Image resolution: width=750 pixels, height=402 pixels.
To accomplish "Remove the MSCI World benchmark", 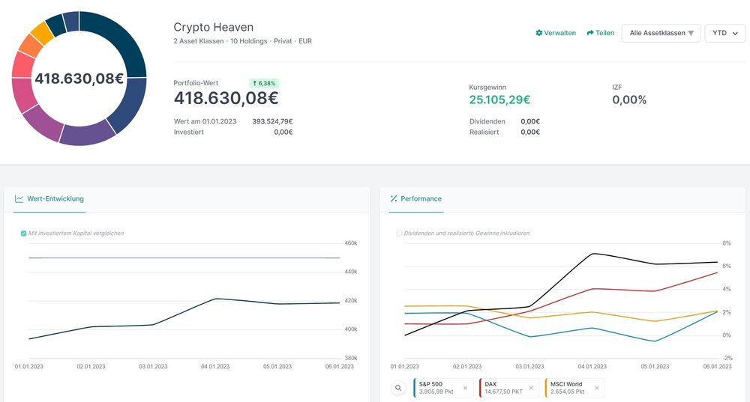I will click(597, 388).
